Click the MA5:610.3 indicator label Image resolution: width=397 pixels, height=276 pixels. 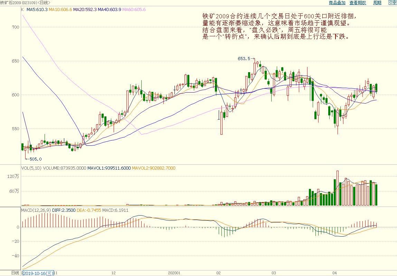click(x=37, y=9)
